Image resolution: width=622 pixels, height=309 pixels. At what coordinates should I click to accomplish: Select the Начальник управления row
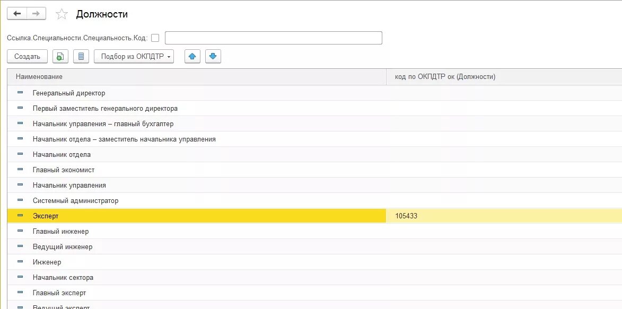(314, 186)
